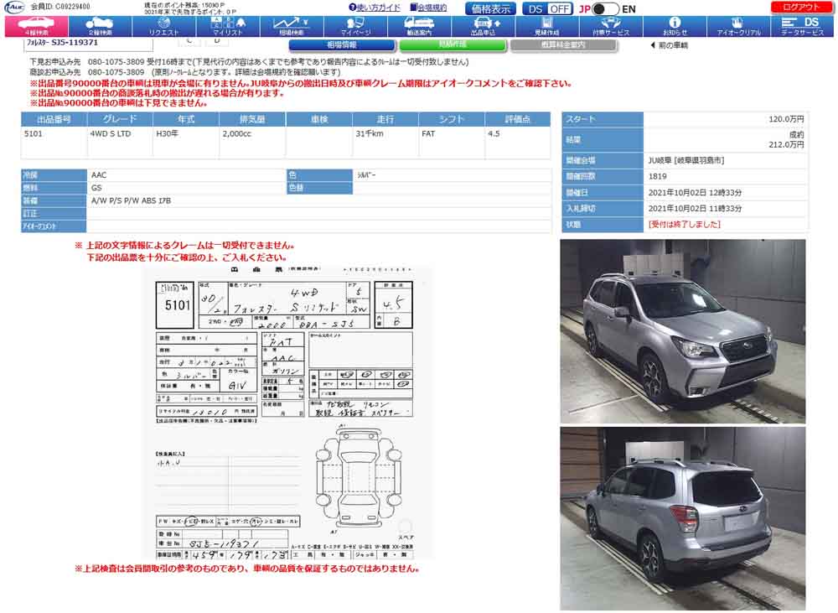This screenshot has height=613, width=838.
Task: Toggle the JP/EN language switch
Action: pos(606,9)
